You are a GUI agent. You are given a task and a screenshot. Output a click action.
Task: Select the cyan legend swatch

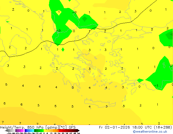coord(33,131)
